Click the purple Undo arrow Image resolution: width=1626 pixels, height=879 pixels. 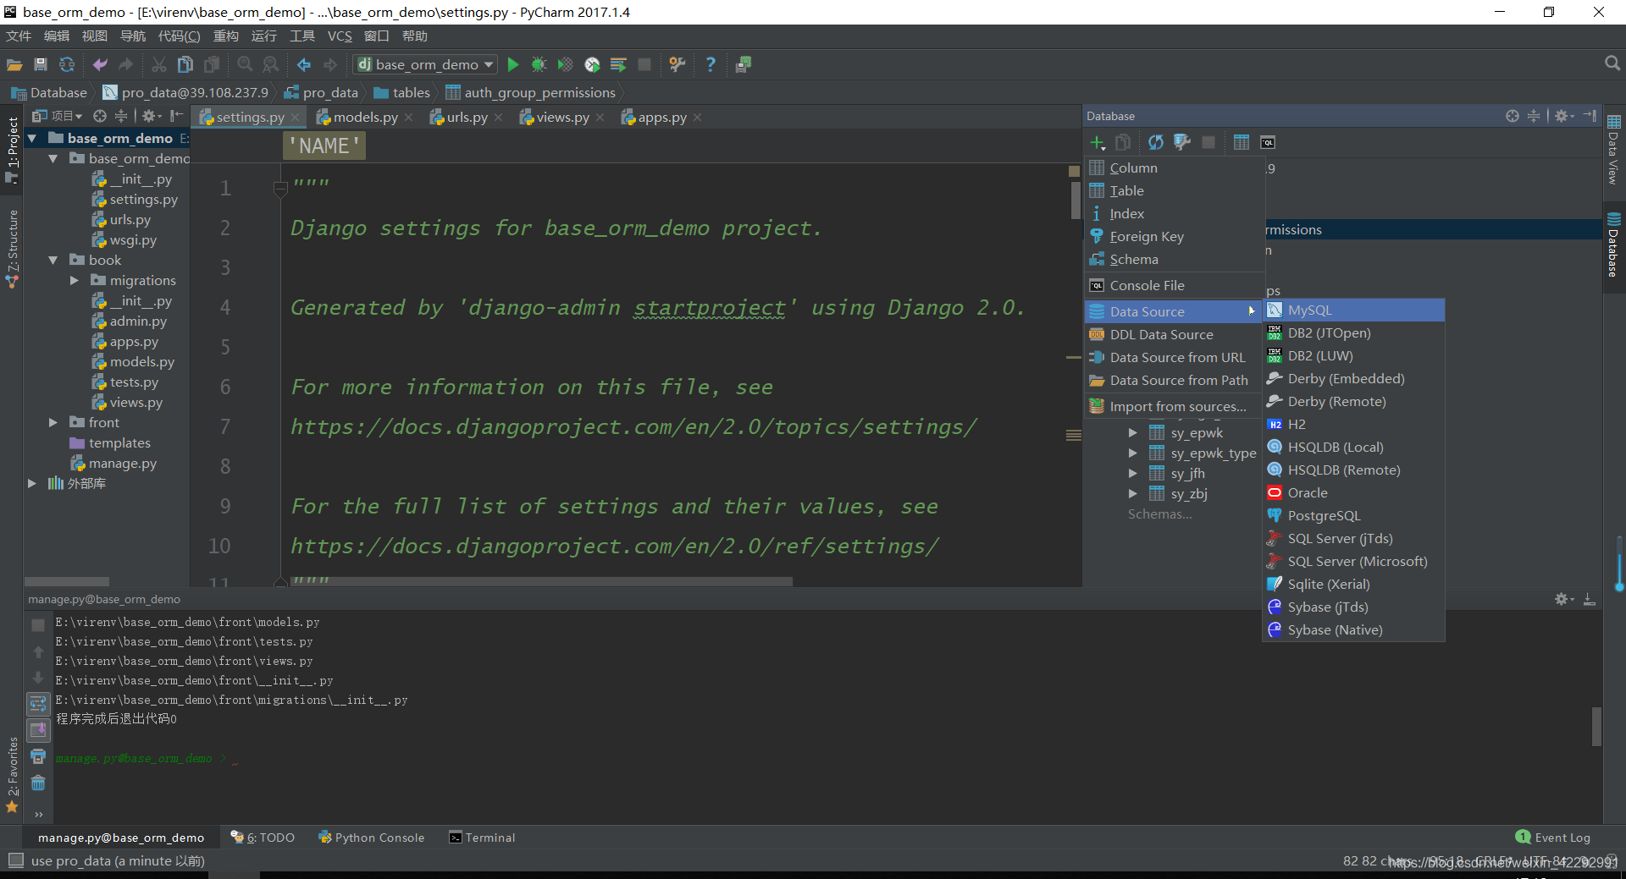coord(100,64)
